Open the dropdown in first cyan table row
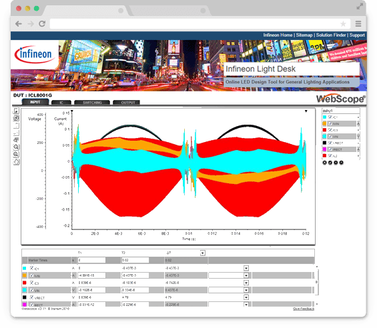The width and height of the screenshot is (377, 328). [x=246, y=268]
